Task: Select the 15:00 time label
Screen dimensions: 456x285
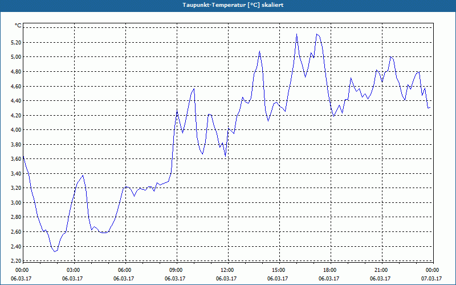Action: [x=279, y=270]
